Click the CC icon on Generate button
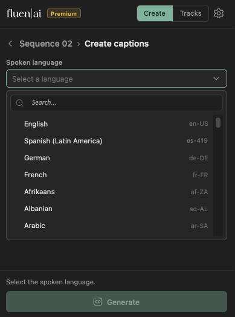This screenshot has width=235, height=317. click(x=98, y=302)
